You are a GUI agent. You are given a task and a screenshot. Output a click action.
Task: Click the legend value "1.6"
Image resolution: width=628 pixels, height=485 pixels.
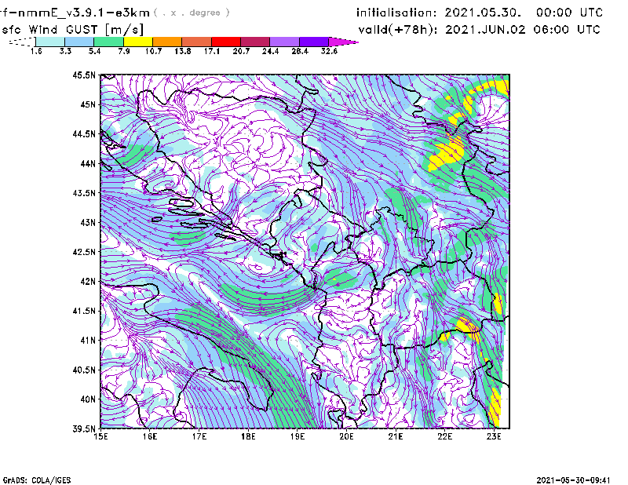pyautogui.click(x=36, y=51)
